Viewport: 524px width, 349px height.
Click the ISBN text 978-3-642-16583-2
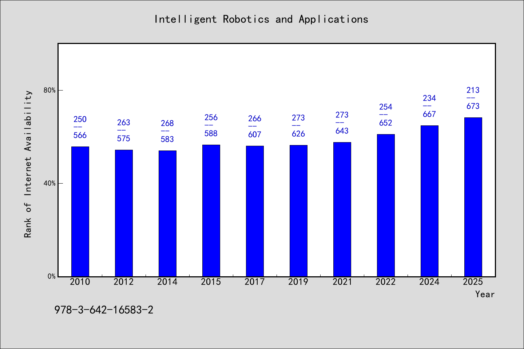click(x=104, y=310)
